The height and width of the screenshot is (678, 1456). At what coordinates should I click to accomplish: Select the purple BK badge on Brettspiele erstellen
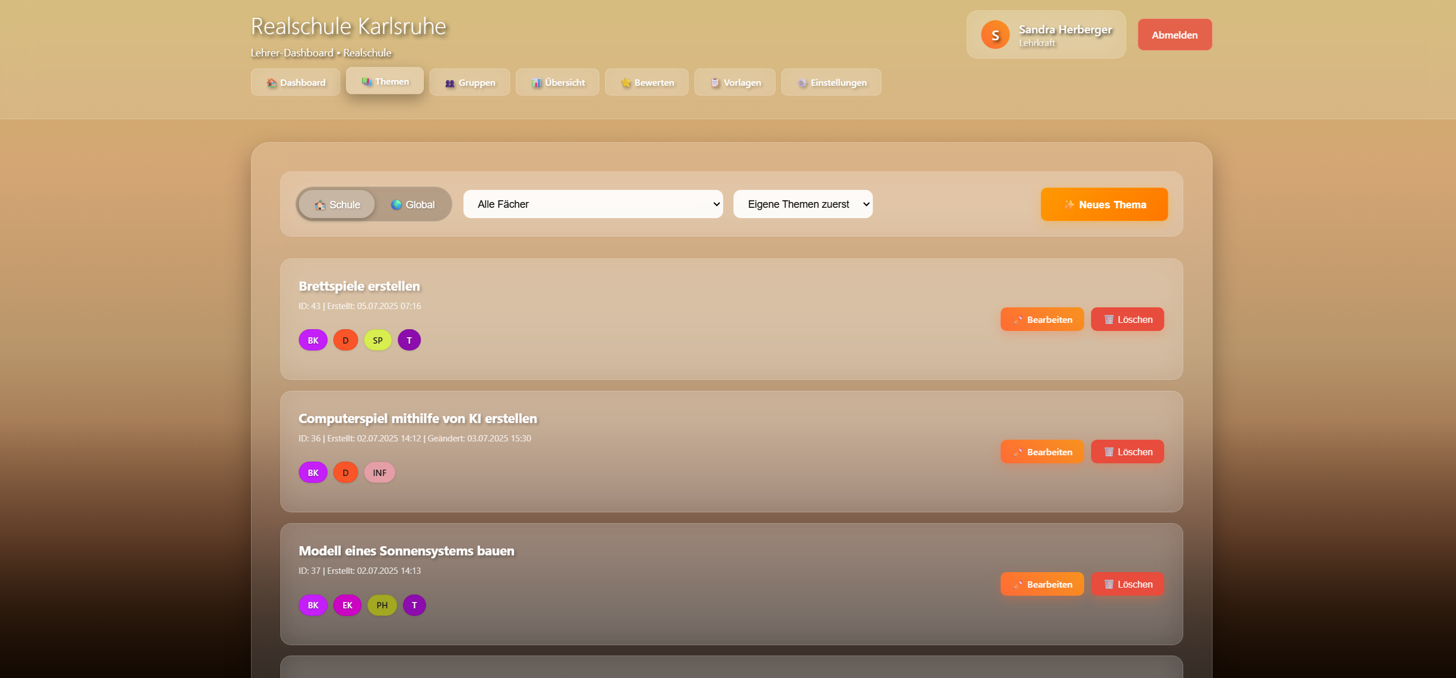point(313,340)
